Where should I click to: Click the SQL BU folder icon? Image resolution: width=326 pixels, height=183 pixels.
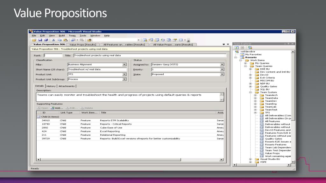click(x=257, y=89)
